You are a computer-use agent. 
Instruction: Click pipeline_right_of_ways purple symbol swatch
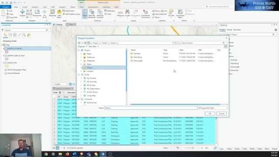(7, 59)
